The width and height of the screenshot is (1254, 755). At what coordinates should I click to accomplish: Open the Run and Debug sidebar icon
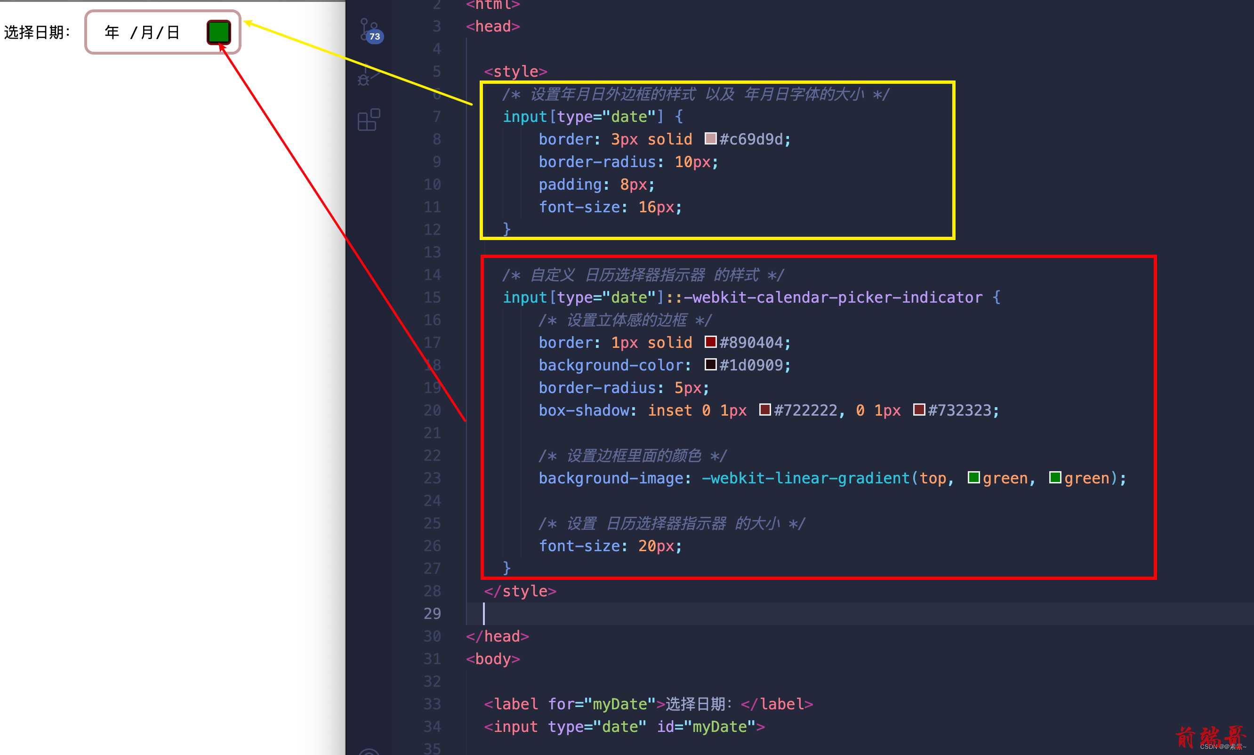(x=368, y=75)
